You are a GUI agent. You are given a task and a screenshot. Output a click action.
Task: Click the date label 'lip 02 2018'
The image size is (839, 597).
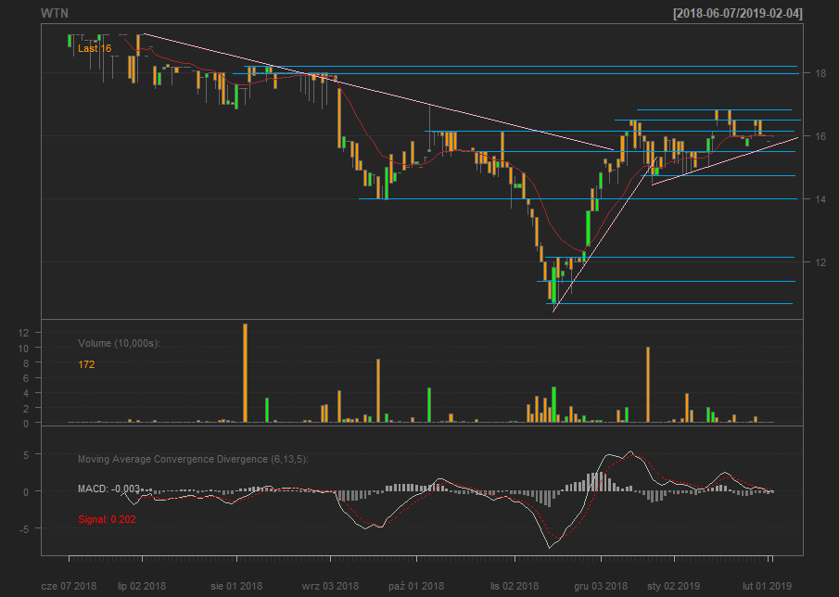pyautogui.click(x=142, y=586)
